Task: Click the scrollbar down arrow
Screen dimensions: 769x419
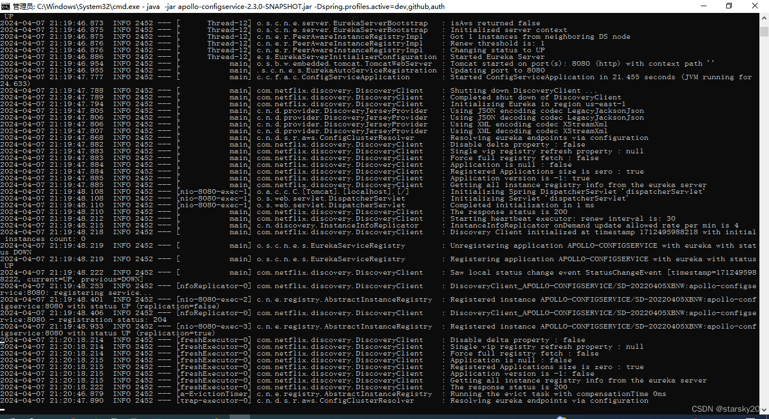Action: click(764, 409)
